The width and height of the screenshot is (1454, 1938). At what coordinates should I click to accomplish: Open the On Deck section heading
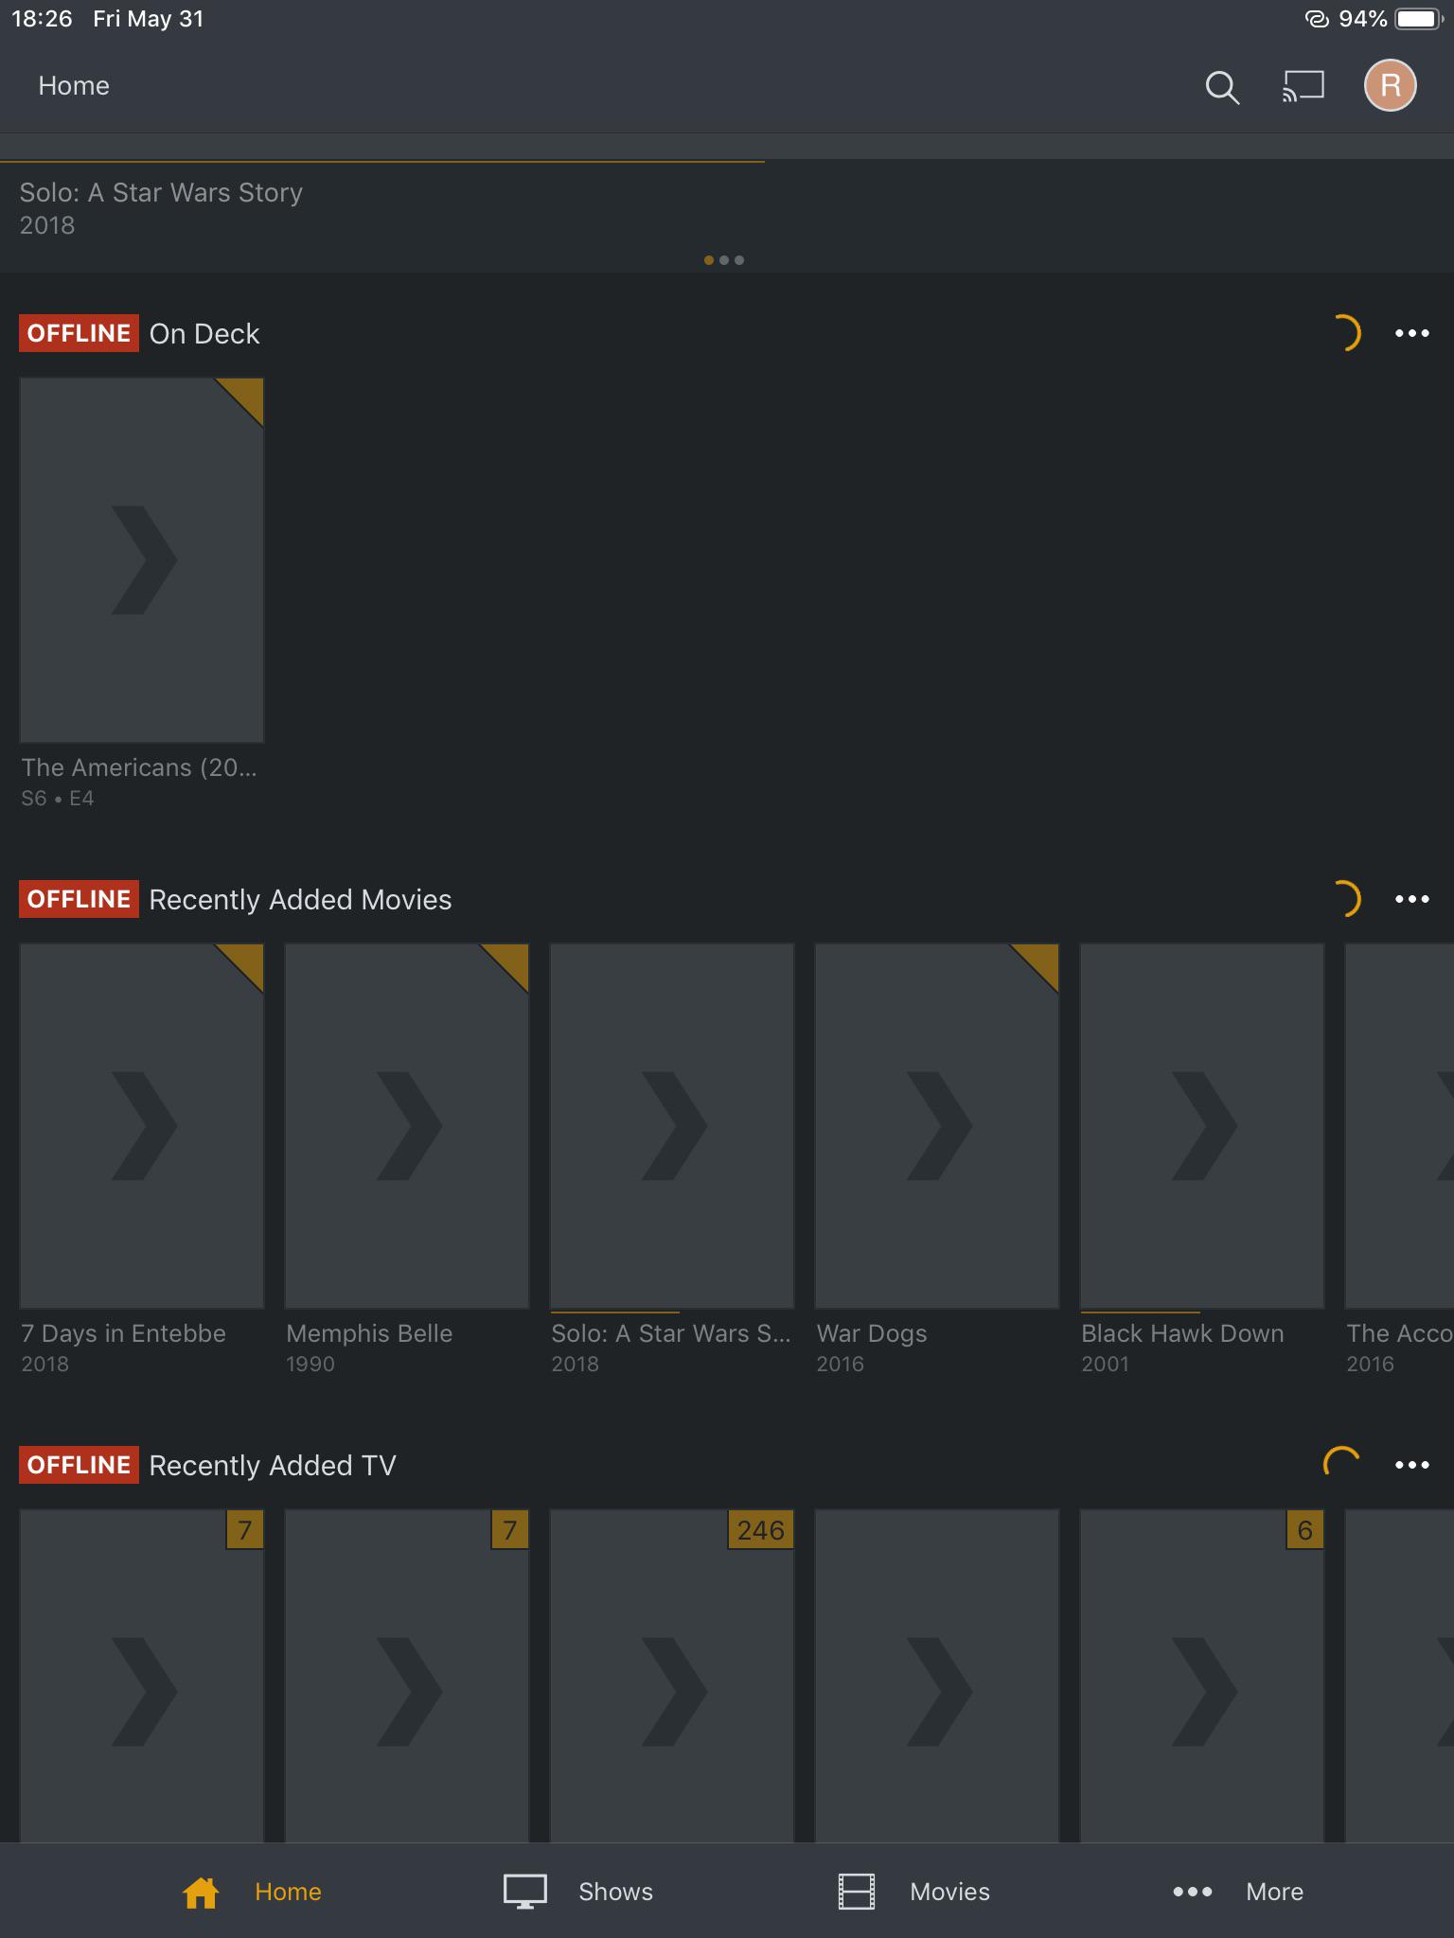point(204,334)
